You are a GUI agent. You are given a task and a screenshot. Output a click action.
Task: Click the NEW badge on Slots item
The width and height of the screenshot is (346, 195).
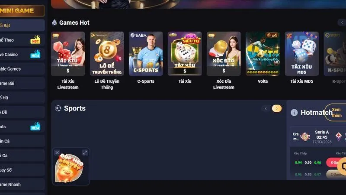tap(35, 127)
